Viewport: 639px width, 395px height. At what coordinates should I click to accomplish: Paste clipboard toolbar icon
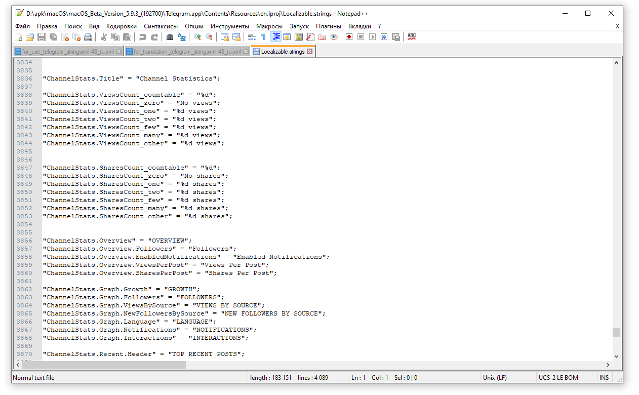pos(127,37)
